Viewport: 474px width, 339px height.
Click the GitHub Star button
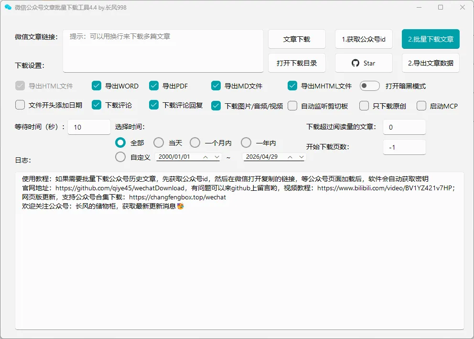pos(364,63)
